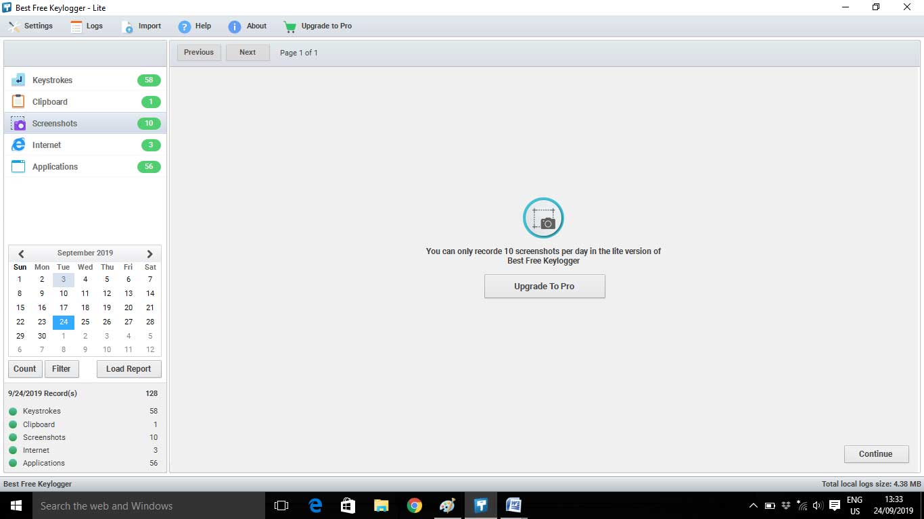Viewport: 924px width, 519px height.
Task: Click the Load Report button
Action: [129, 369]
